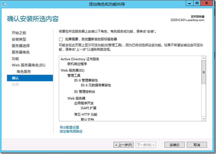Image resolution: width=216 pixels, height=154 pixels.
Task: Select the highlighted 确认 step
Action: click(30, 78)
